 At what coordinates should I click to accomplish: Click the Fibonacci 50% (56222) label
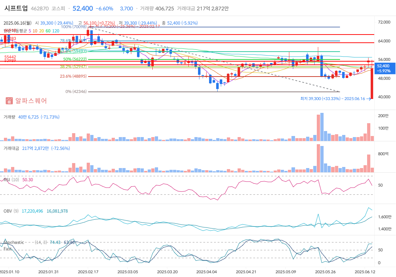75,59
